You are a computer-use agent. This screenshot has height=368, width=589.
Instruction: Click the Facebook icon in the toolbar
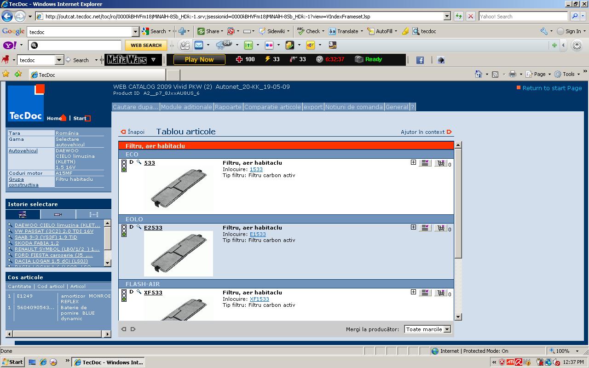click(x=420, y=60)
